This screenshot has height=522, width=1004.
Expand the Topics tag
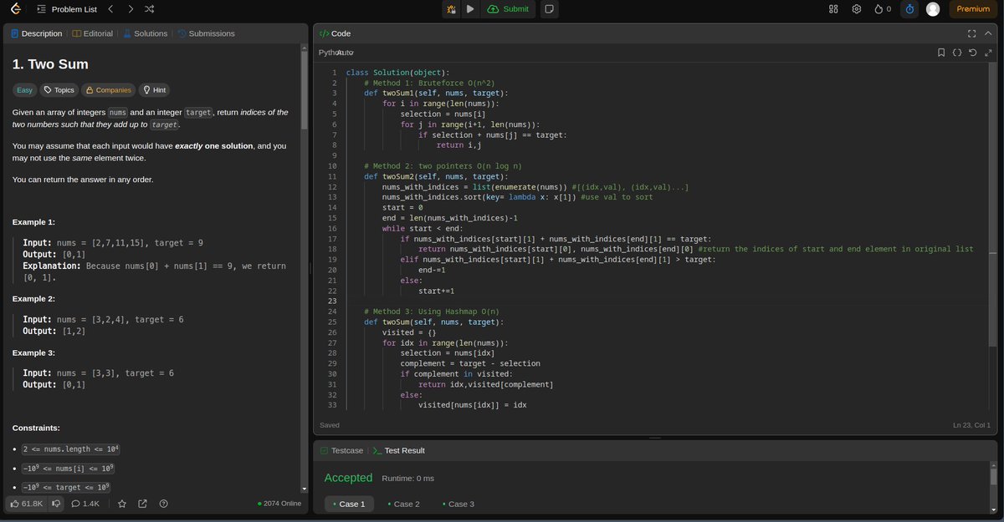pyautogui.click(x=59, y=90)
